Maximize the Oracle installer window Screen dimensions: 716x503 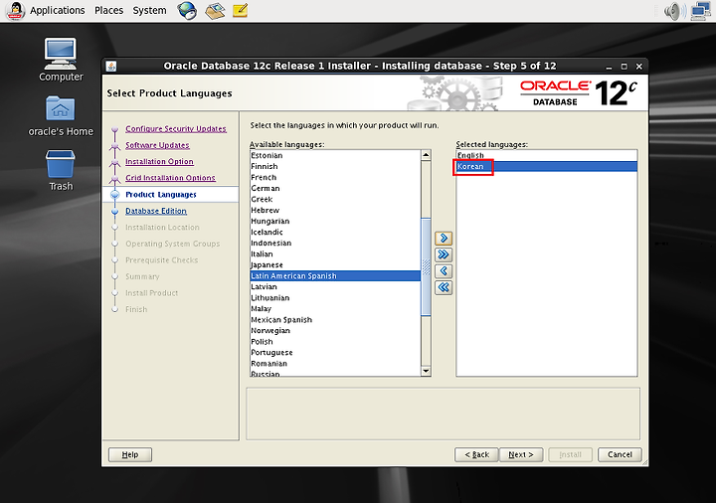coord(625,67)
